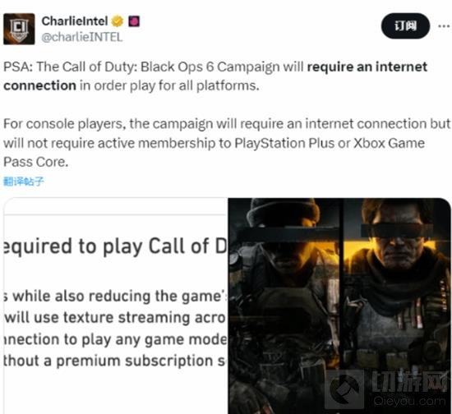
Task: Click the "Pass Core." ending line
Action: pos(35,162)
